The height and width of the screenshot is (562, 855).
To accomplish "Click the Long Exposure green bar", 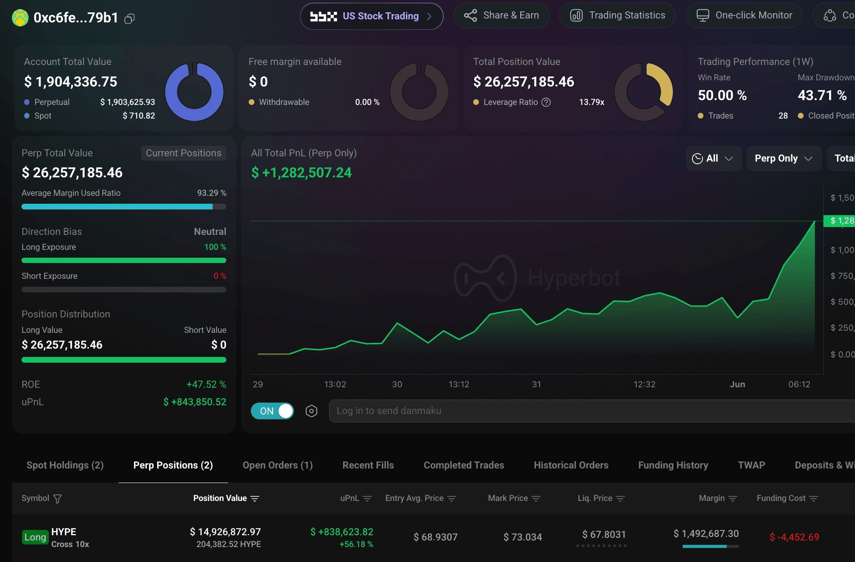I will tap(124, 261).
